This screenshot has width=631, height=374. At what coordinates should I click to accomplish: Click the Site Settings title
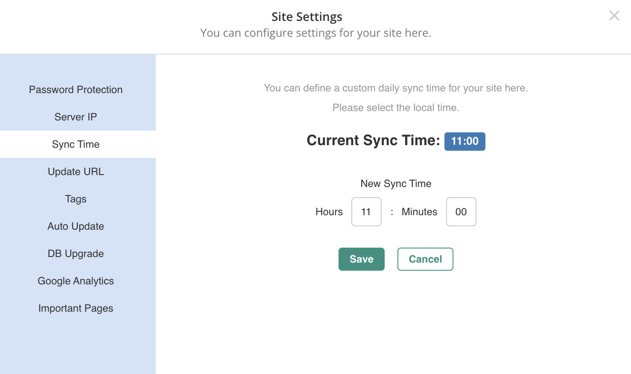(307, 17)
